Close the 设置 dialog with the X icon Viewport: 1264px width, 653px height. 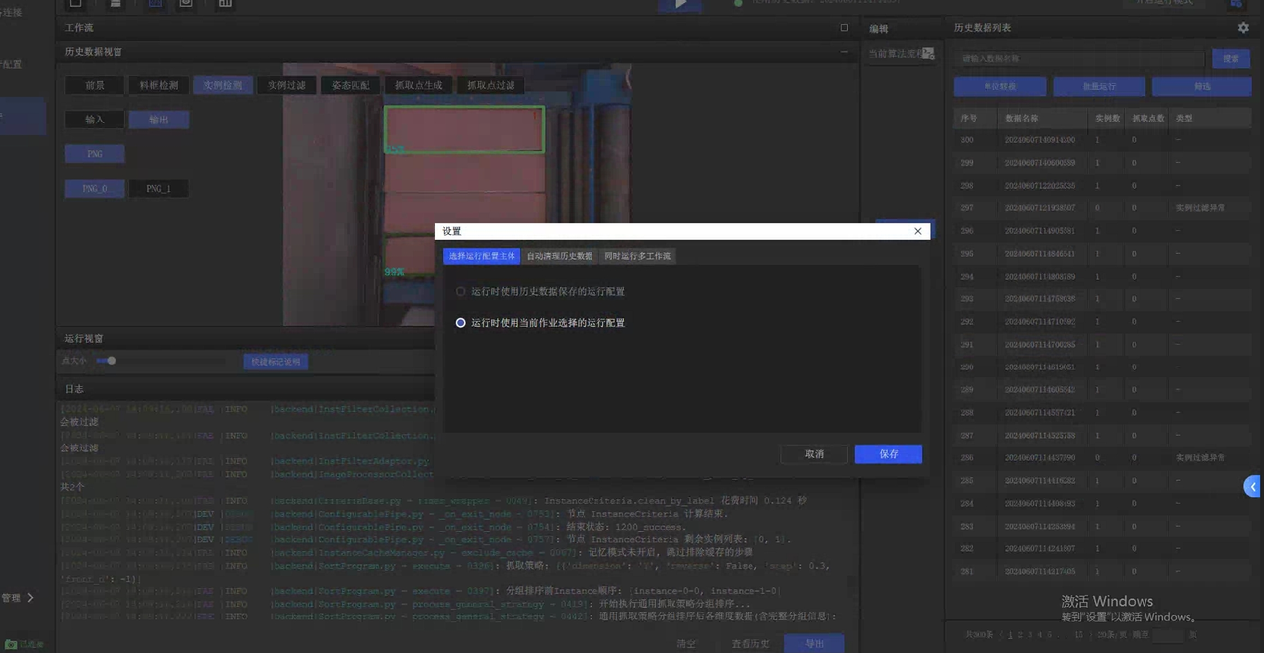pos(917,231)
